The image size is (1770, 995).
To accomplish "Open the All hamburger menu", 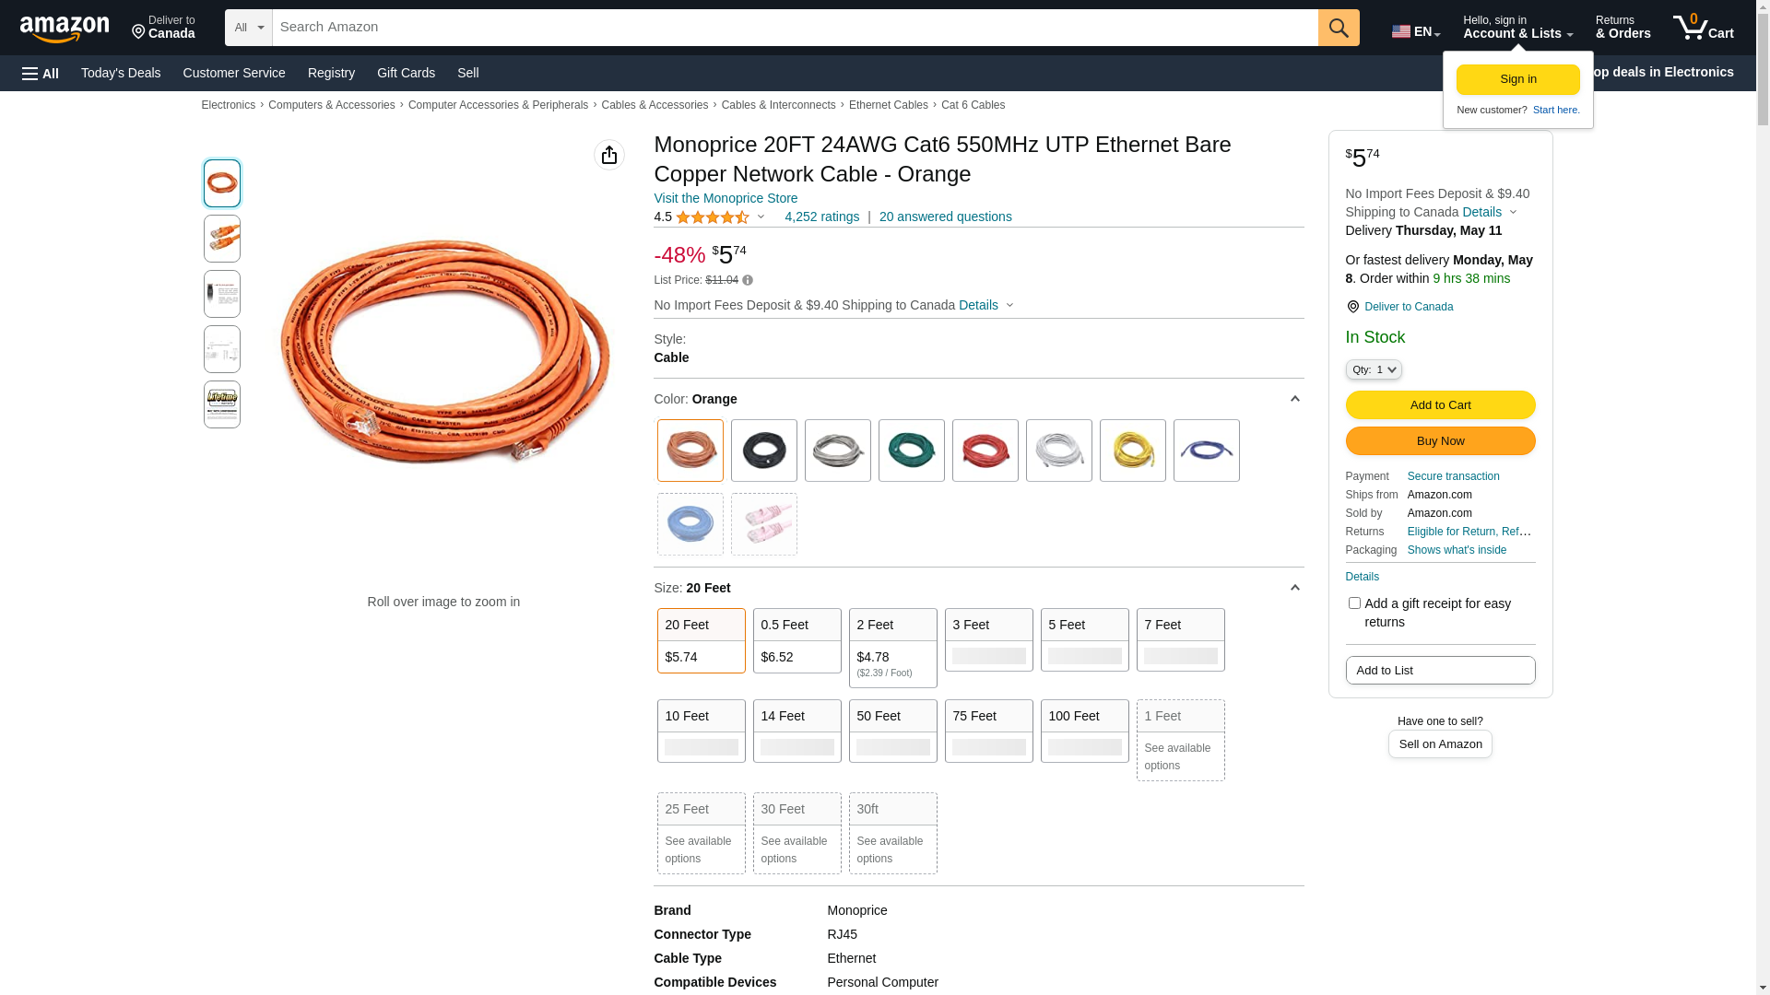I will pos(41,74).
